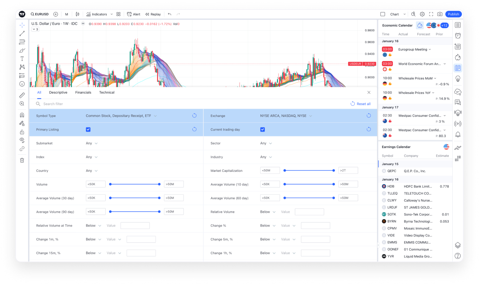Reset all screener filters

[361, 104]
